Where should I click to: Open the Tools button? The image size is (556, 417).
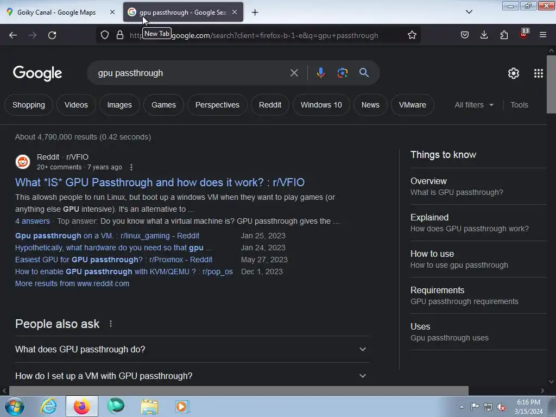(519, 105)
